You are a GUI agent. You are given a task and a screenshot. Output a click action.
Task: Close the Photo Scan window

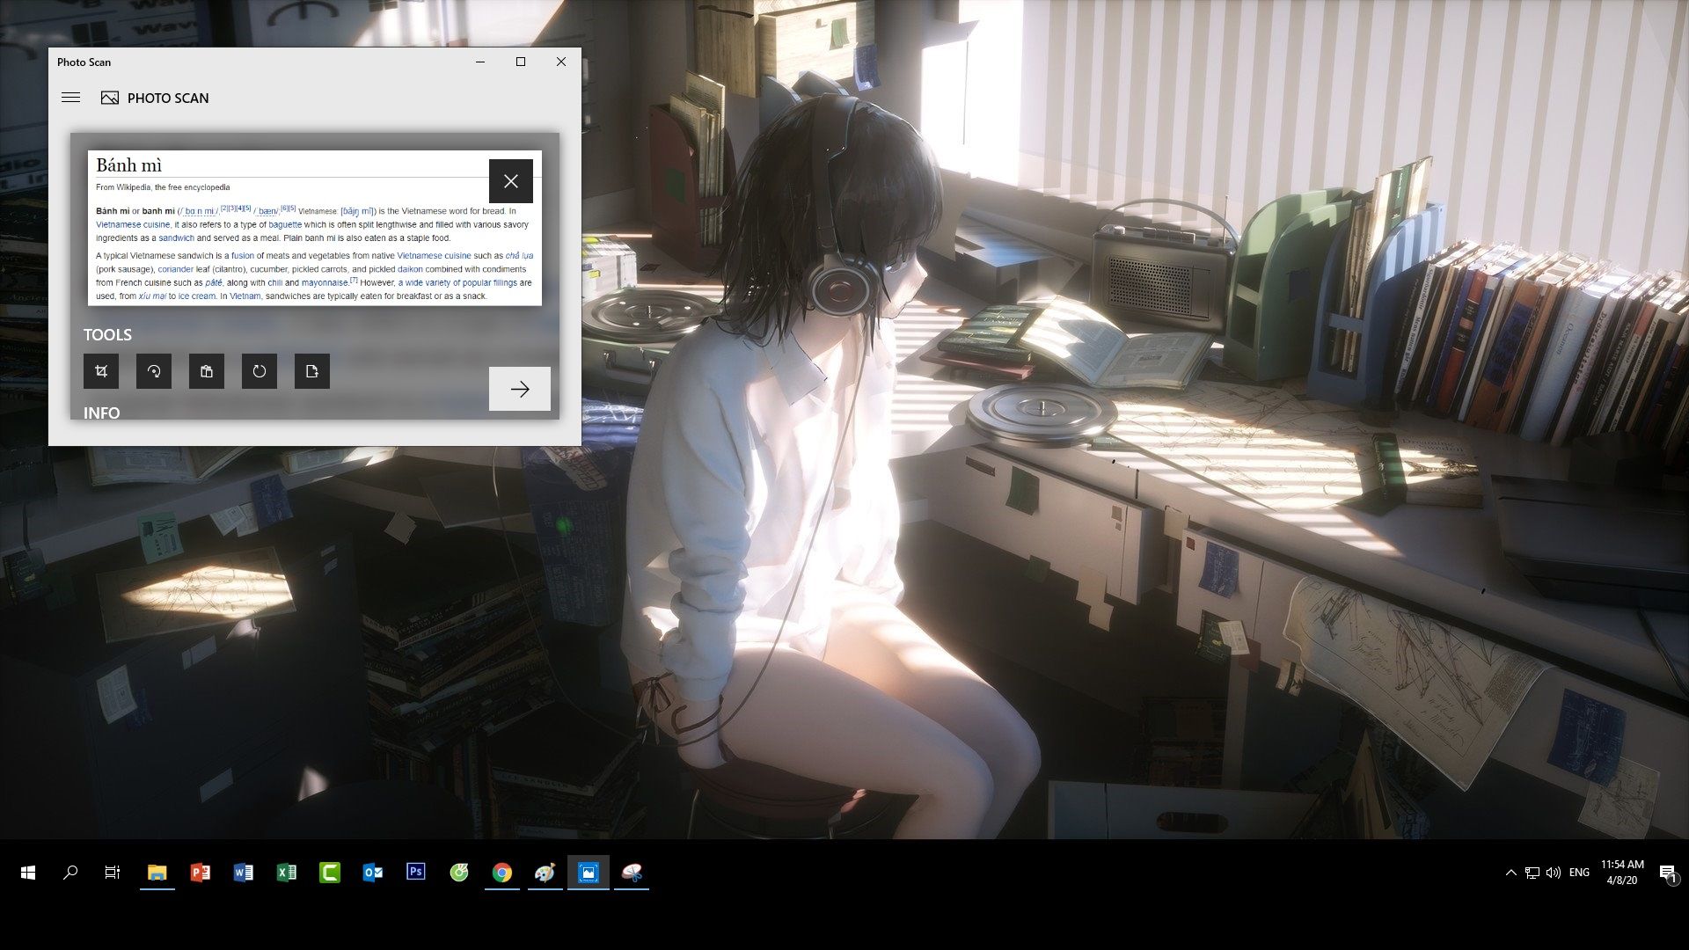[561, 62]
